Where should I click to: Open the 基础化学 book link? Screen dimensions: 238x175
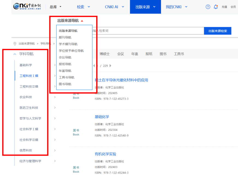[x=102, y=117]
